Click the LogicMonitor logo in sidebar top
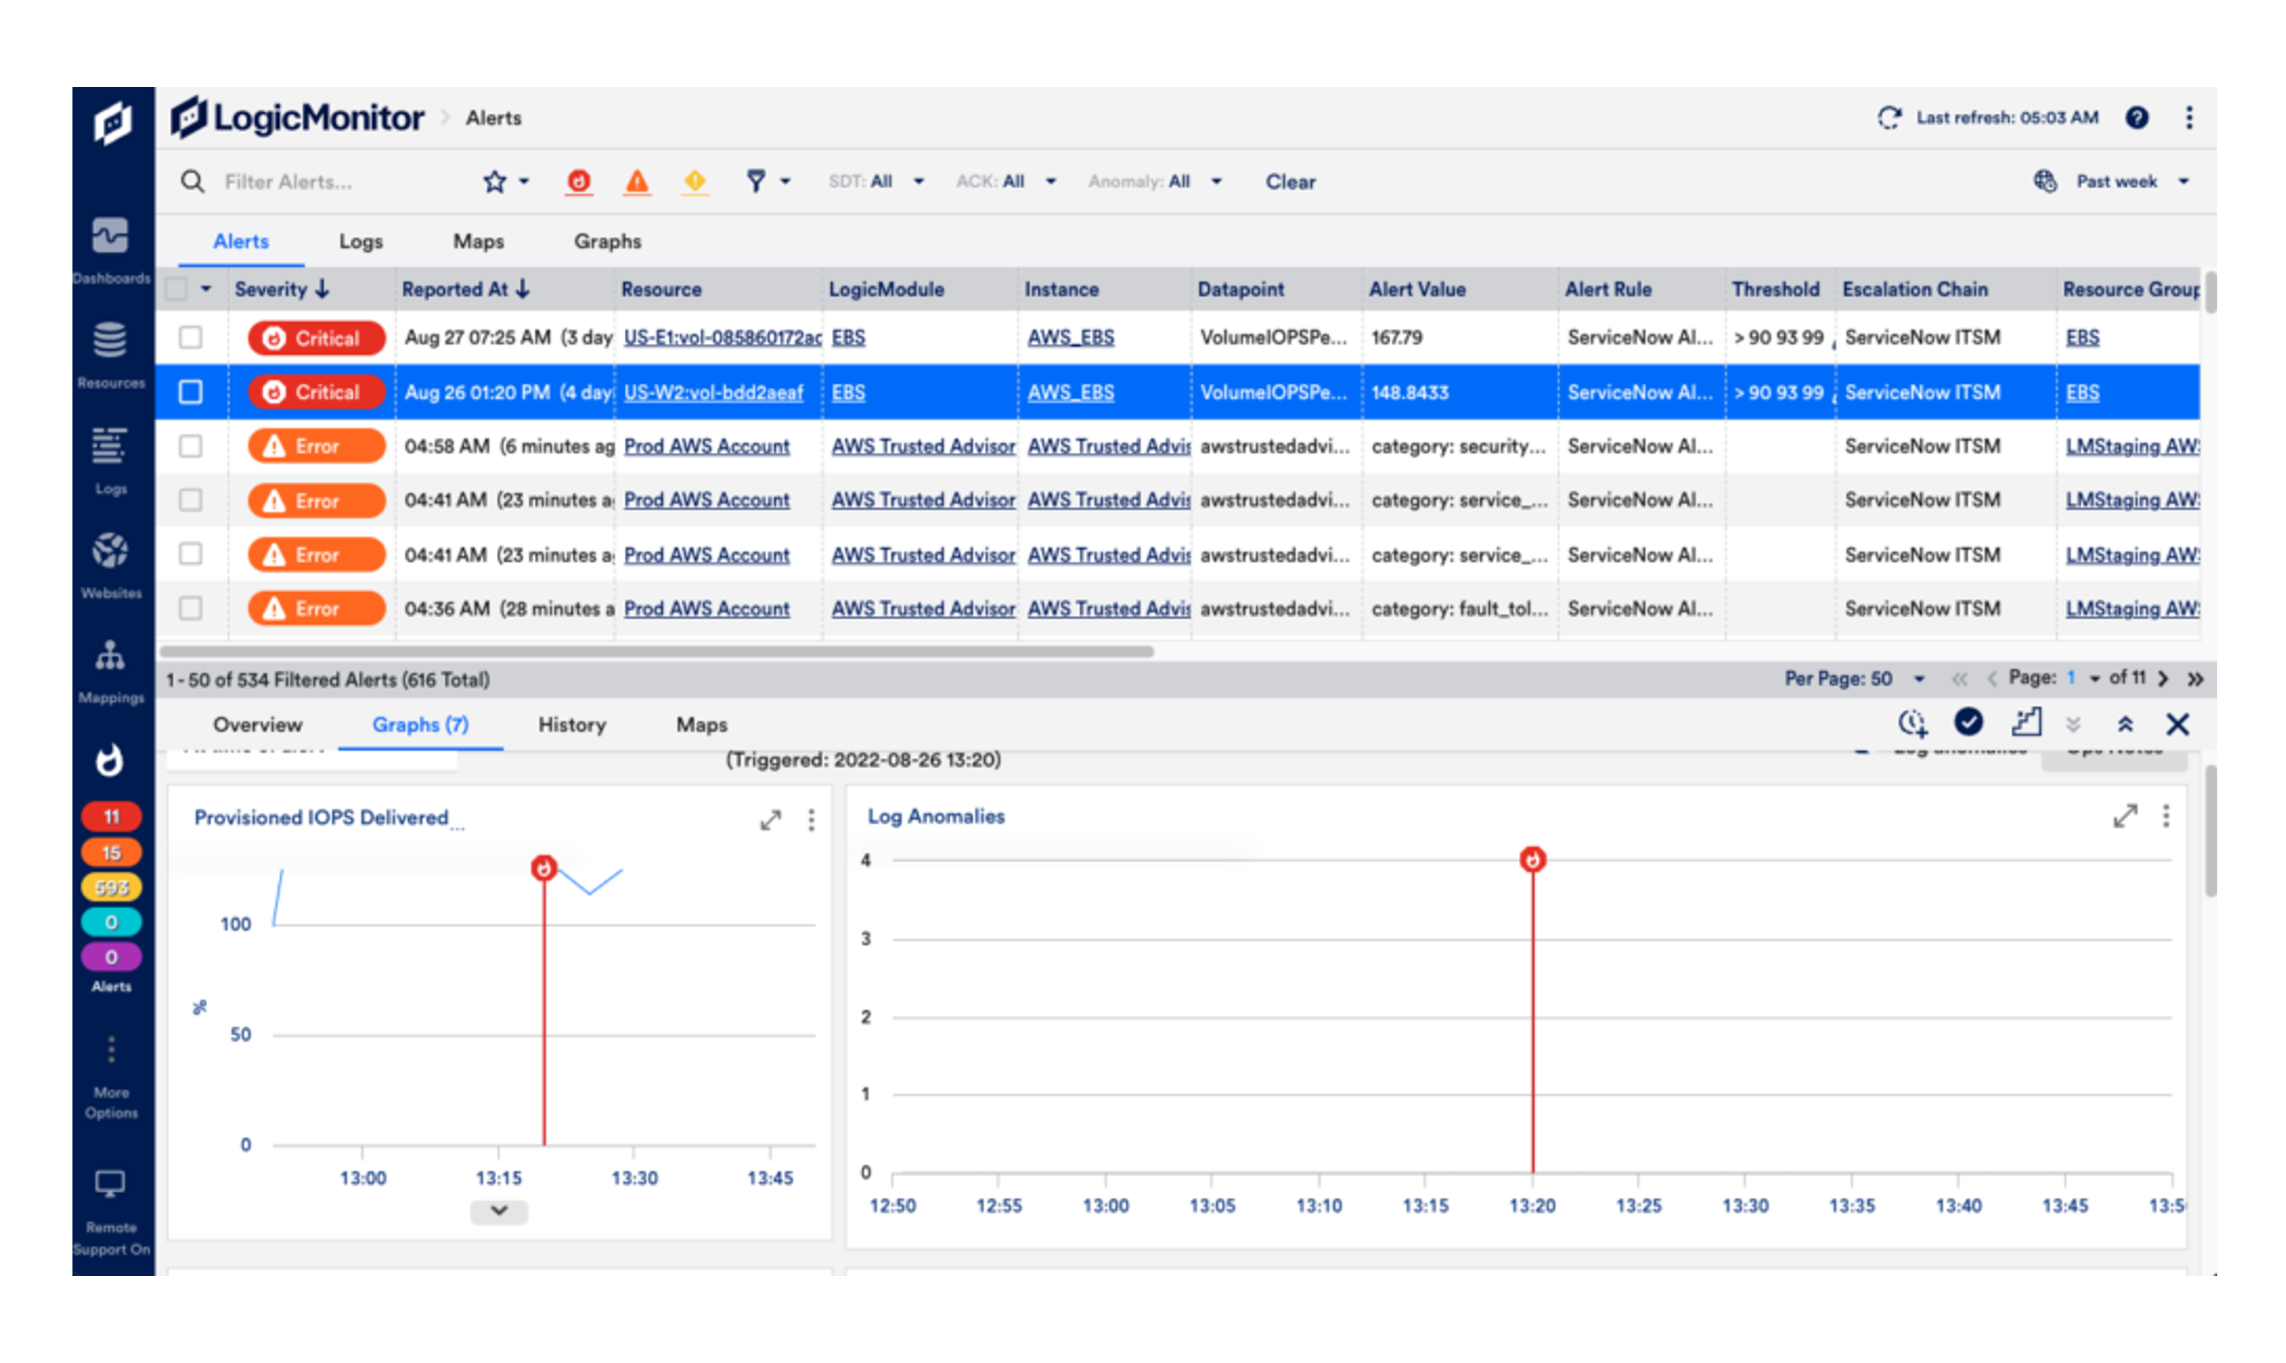The width and height of the screenshot is (2286, 1363). point(112,122)
